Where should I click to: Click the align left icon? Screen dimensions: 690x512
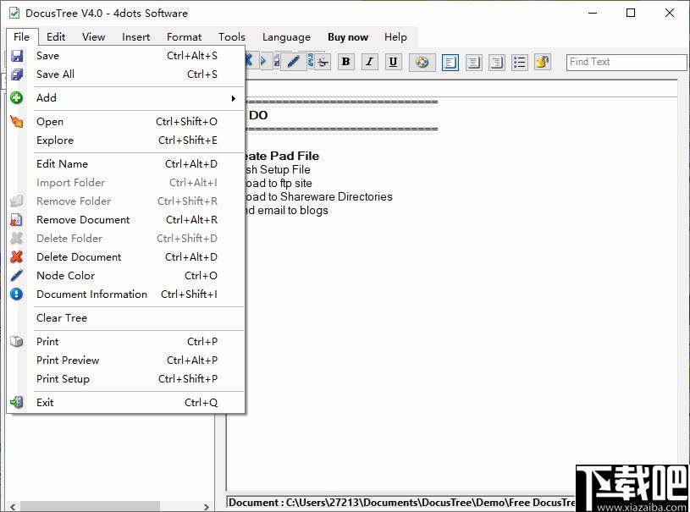450,62
